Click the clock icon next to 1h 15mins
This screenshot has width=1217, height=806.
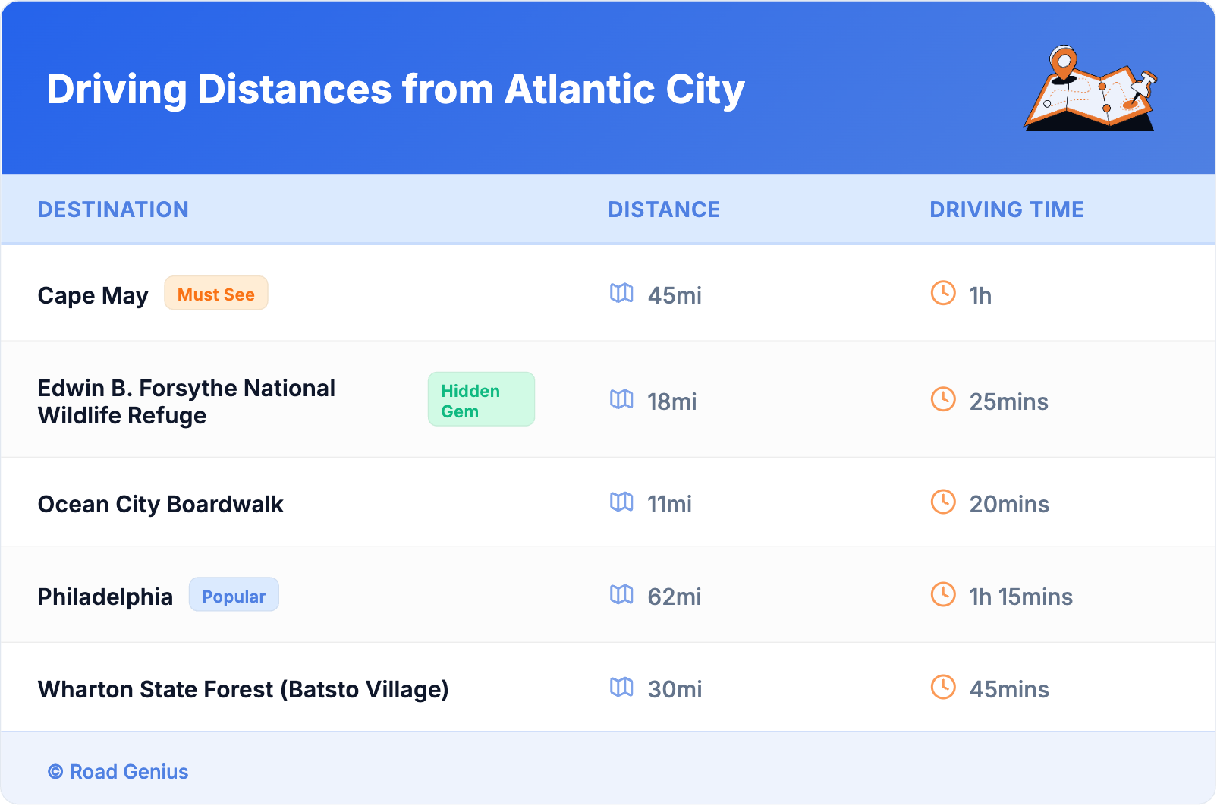[943, 594]
